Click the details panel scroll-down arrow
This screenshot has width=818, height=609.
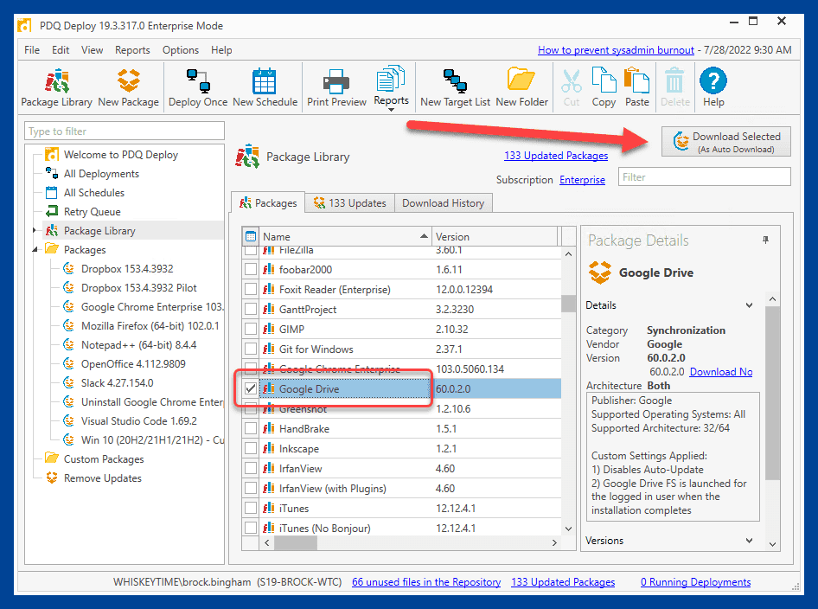coord(773,544)
